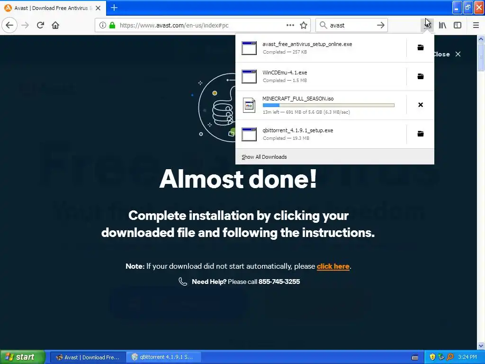Viewport: 485px width, 364px height.
Task: Click the network connection tray icon
Action: pos(441,357)
